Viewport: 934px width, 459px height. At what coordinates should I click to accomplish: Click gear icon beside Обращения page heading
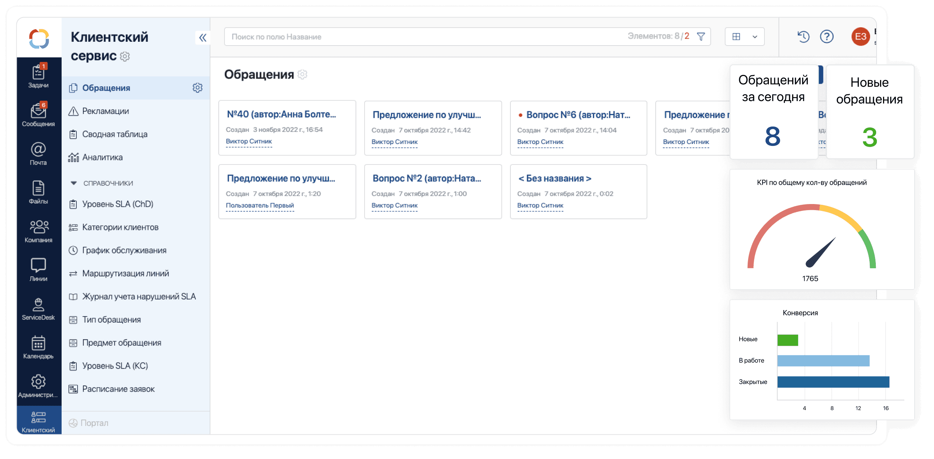coord(302,74)
